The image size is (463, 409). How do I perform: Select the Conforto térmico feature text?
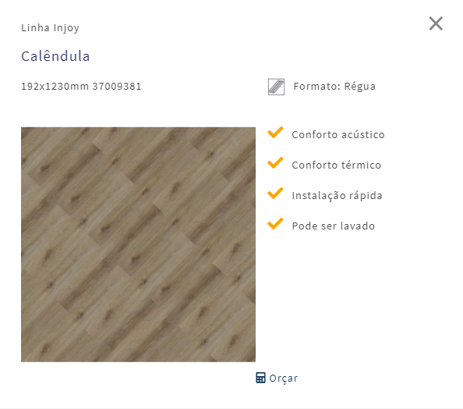click(x=336, y=165)
